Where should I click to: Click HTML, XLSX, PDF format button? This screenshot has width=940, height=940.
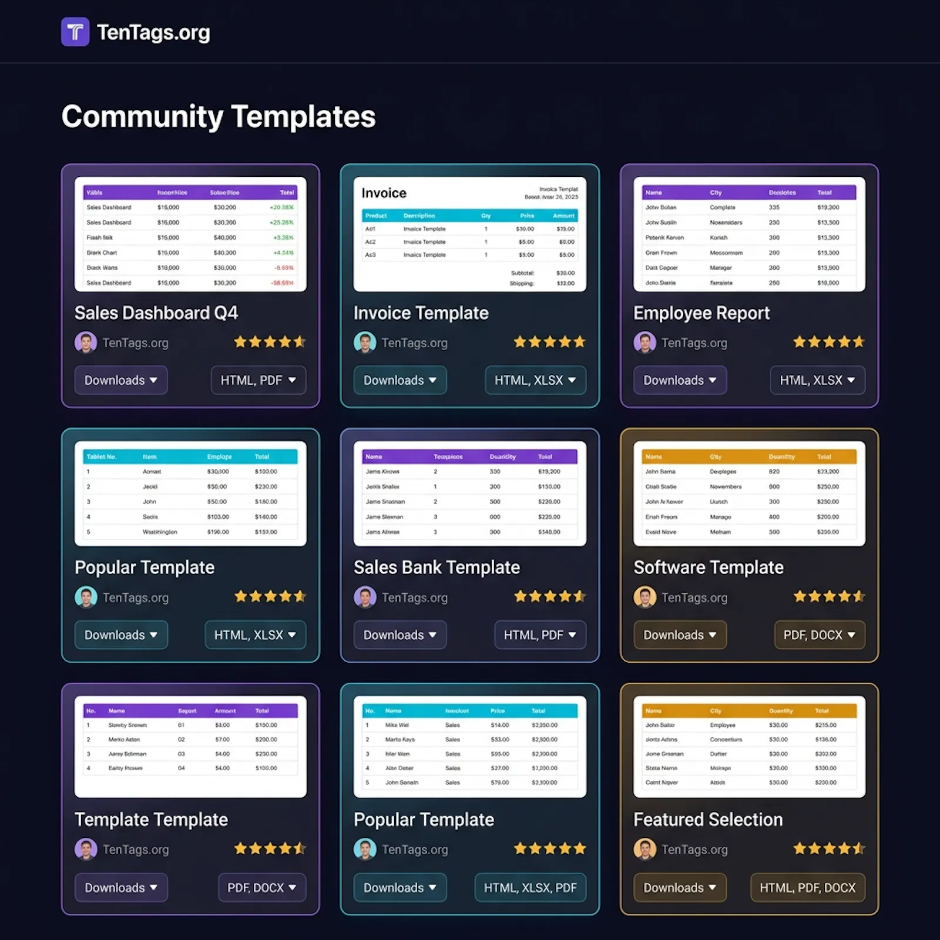point(531,888)
